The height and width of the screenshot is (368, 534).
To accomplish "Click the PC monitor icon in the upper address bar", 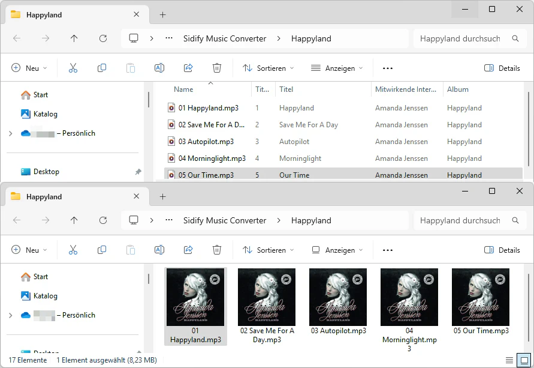I will point(134,38).
